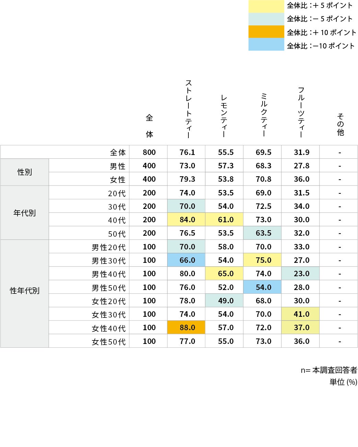
Task: Select legend text 全体比：－10ポイント
Action: point(321,46)
